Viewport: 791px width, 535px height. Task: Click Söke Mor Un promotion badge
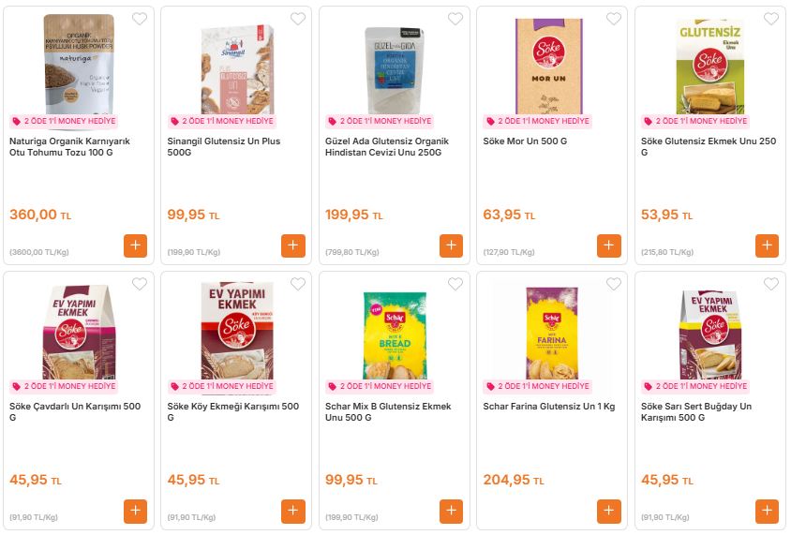(537, 121)
